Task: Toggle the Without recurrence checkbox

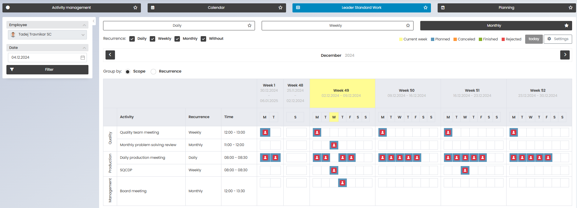Action: tap(203, 39)
